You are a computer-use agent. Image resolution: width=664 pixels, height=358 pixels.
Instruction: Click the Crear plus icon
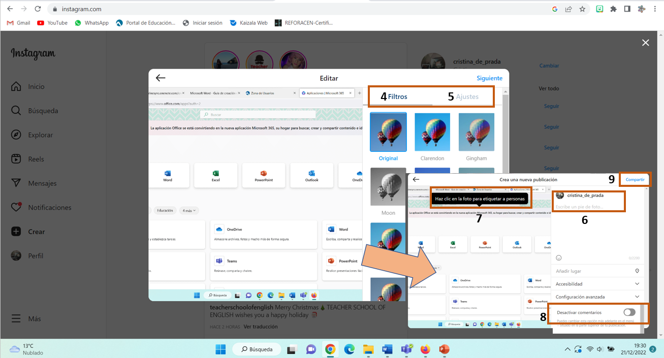pos(16,232)
